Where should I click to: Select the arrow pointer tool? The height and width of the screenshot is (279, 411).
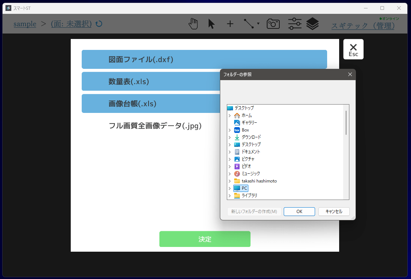[212, 24]
